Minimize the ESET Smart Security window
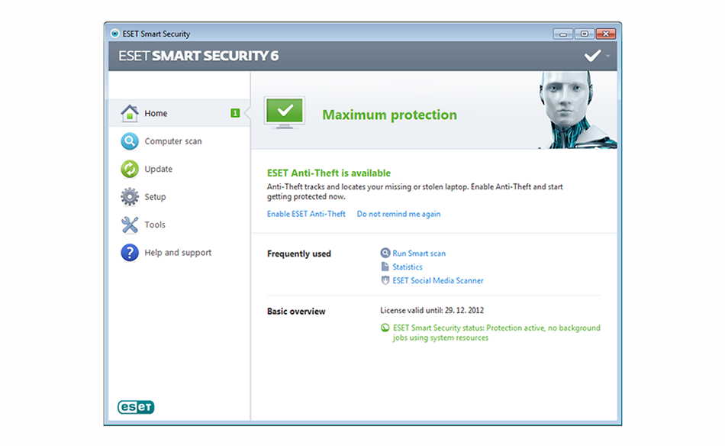The height and width of the screenshot is (446, 725). point(562,34)
